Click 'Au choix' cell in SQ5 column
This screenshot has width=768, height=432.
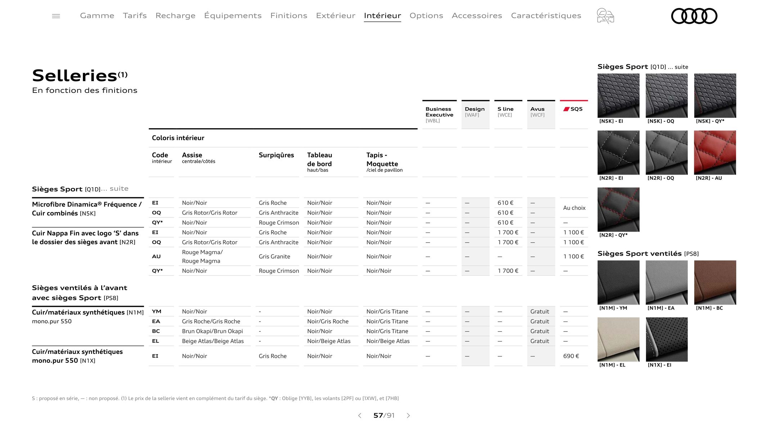click(x=574, y=208)
